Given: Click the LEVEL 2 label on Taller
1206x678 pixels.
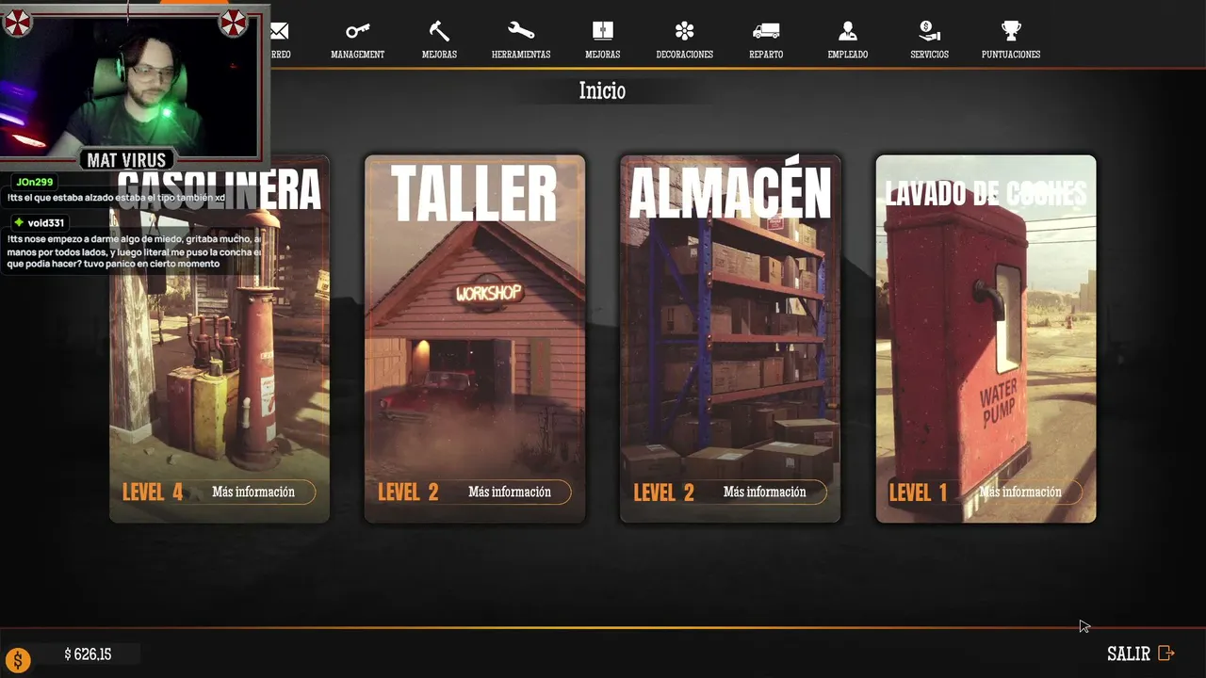Looking at the screenshot, I should tap(408, 492).
